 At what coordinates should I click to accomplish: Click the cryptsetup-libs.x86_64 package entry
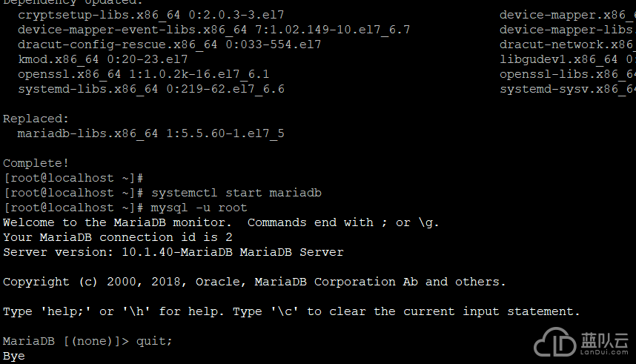click(x=151, y=15)
